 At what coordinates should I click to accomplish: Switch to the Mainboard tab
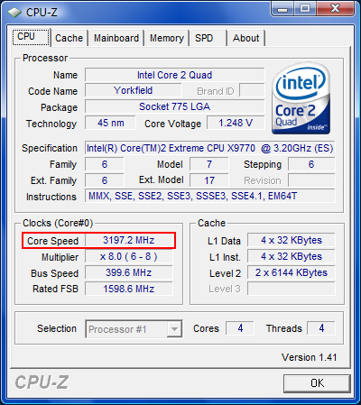116,38
